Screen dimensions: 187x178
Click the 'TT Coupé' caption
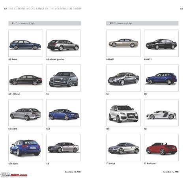tap(111, 163)
